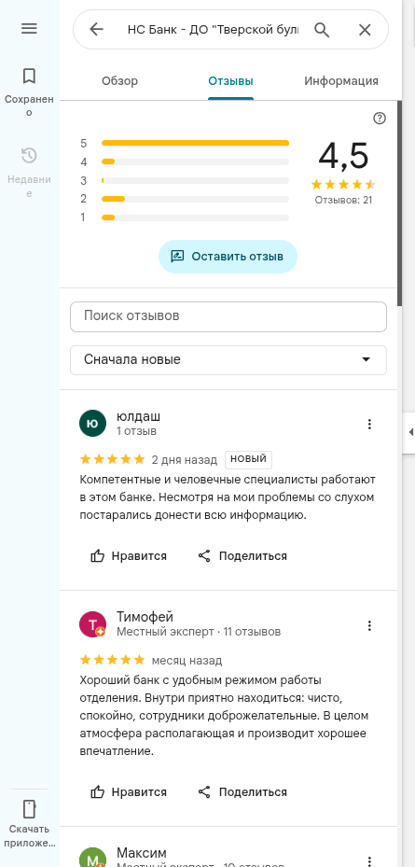Click the magnifier search icon
The height and width of the screenshot is (867, 415).
[322, 29]
